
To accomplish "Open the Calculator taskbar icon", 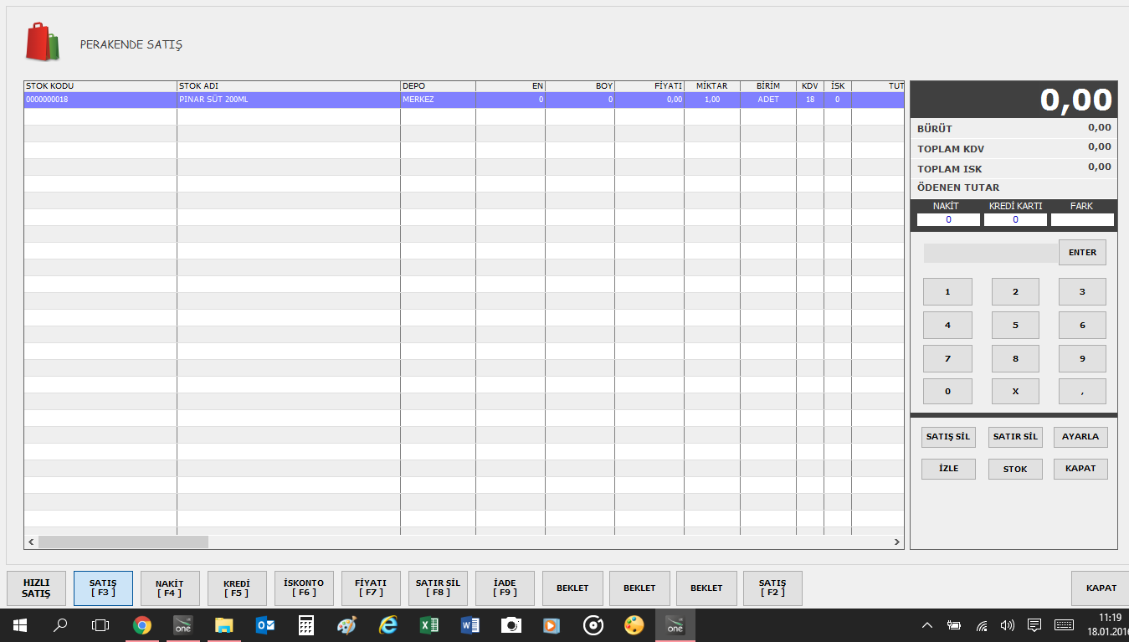I will click(x=306, y=625).
